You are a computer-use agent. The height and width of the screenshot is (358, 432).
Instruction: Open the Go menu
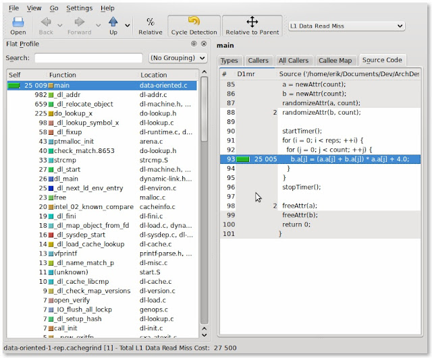coord(54,8)
